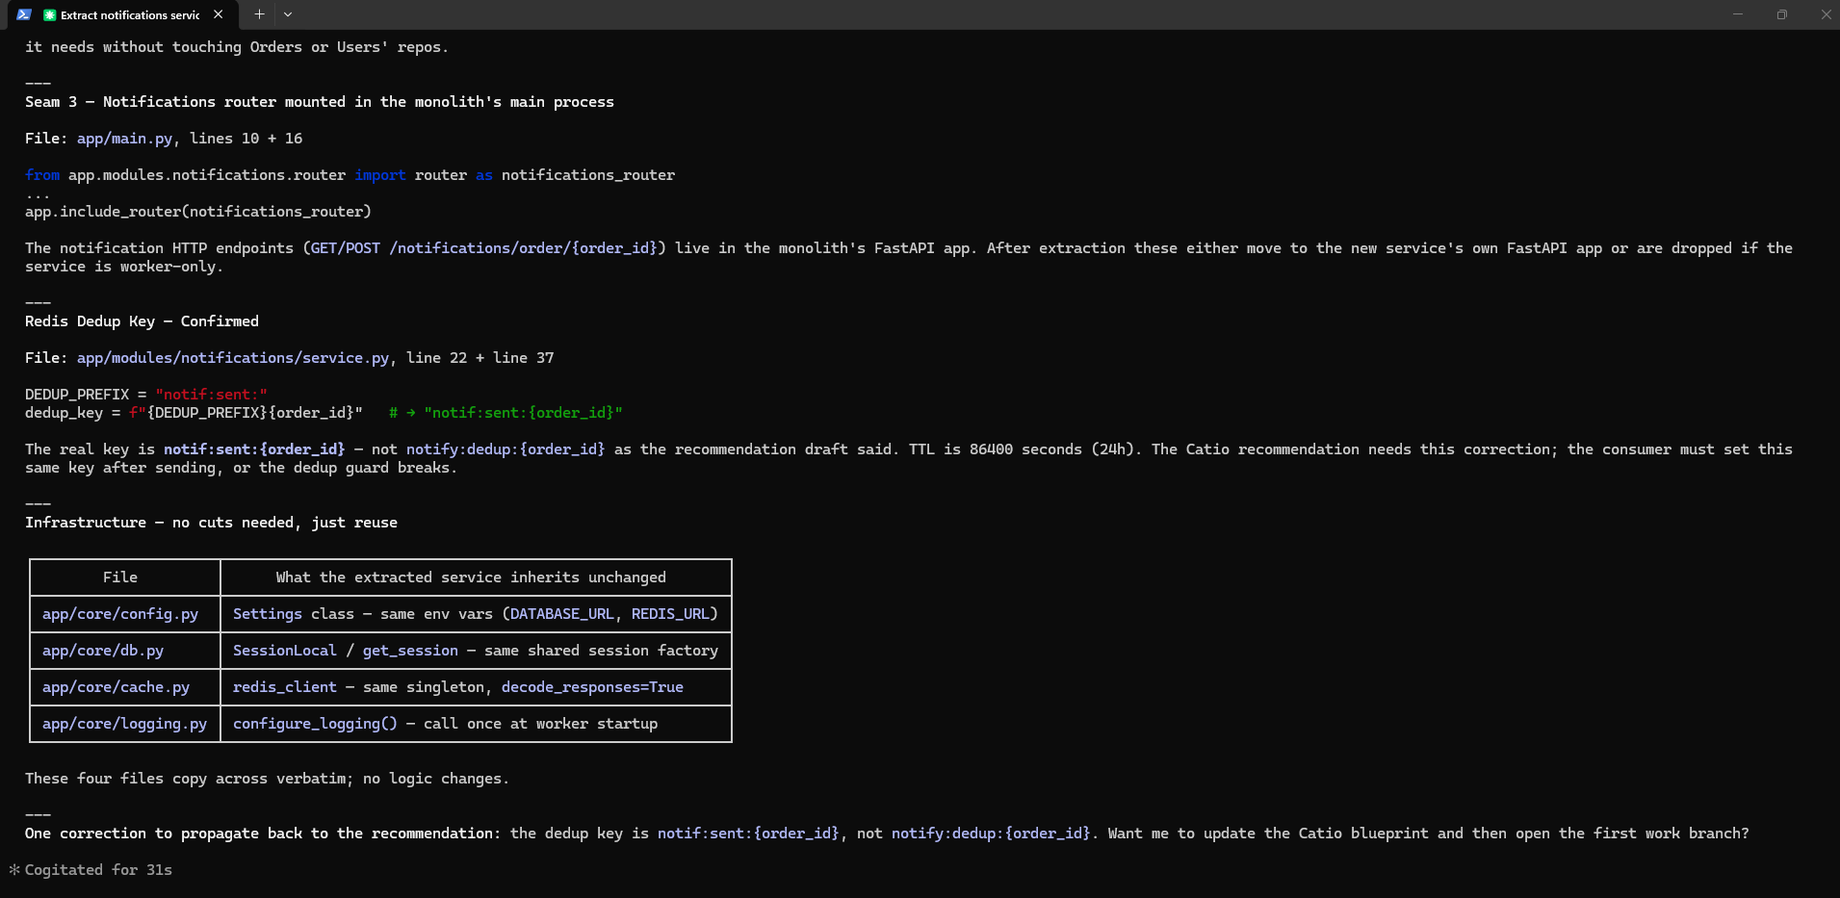
Task: Click 'One correction to propagate back' bold text
Action: (x=263, y=834)
